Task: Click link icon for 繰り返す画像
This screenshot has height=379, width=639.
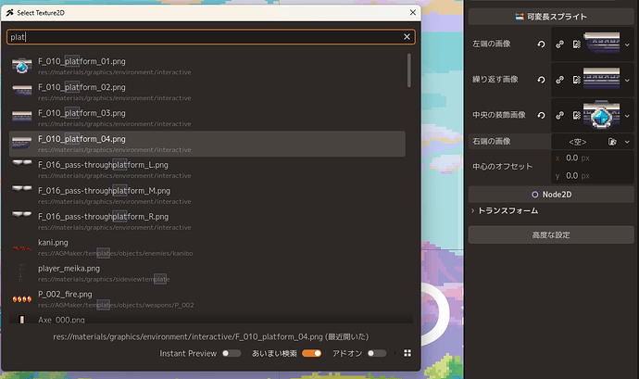Action: tap(560, 80)
